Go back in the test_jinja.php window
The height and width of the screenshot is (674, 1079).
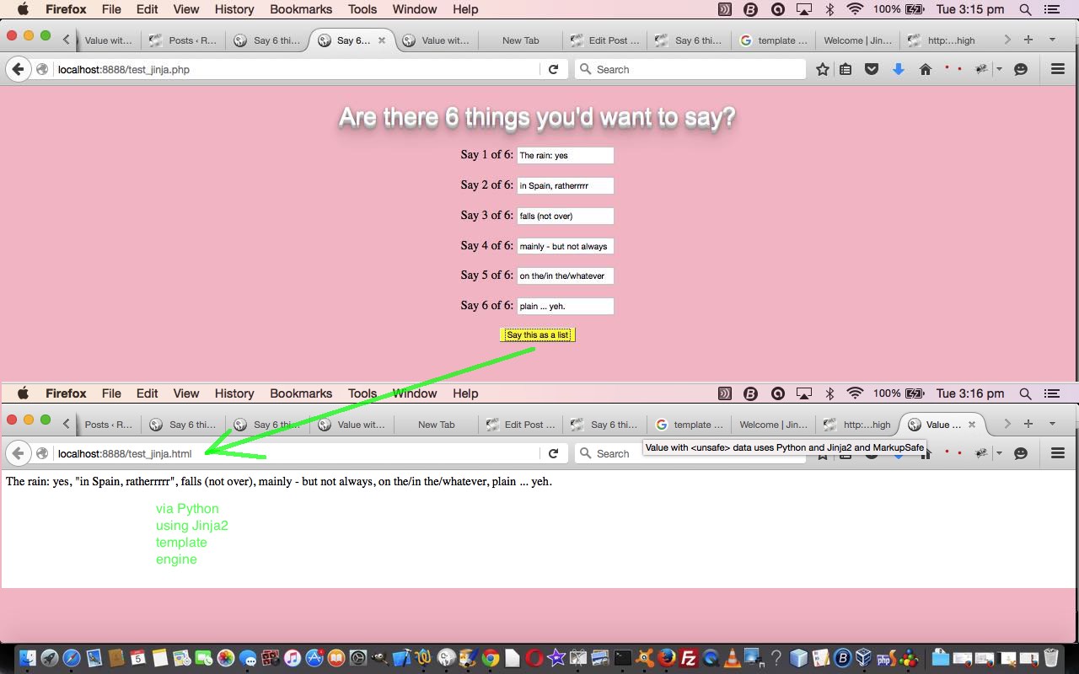click(x=18, y=70)
